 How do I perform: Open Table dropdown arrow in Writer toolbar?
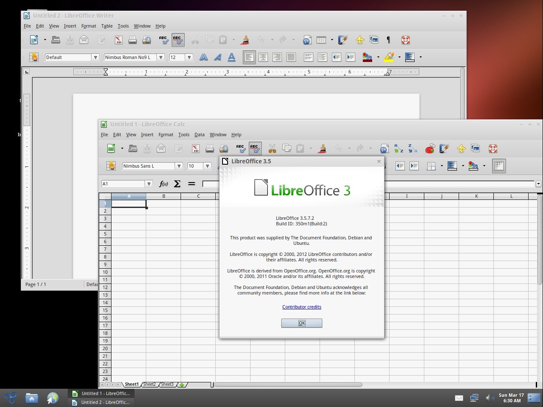(x=332, y=40)
